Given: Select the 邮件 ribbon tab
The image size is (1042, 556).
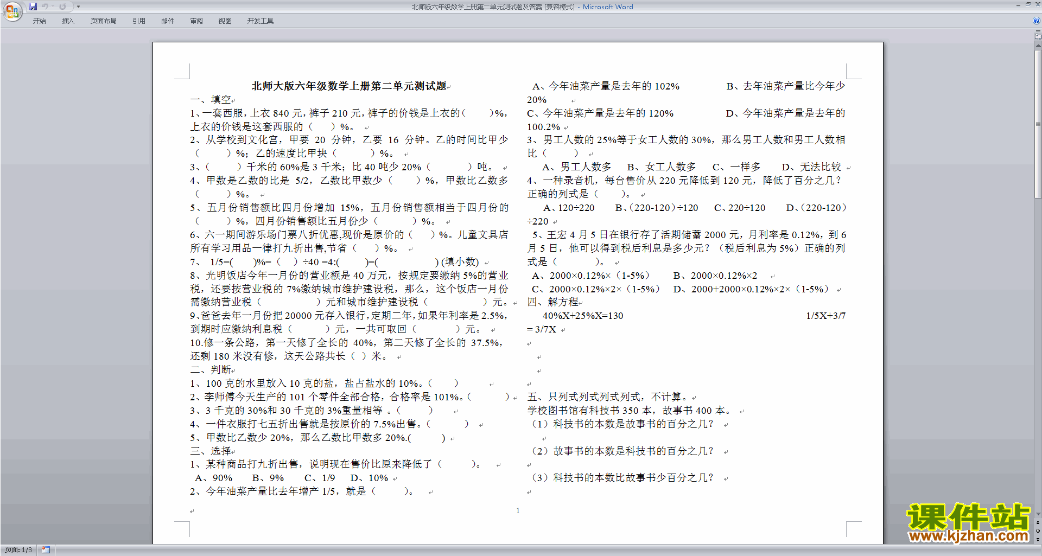Looking at the screenshot, I should [x=168, y=21].
